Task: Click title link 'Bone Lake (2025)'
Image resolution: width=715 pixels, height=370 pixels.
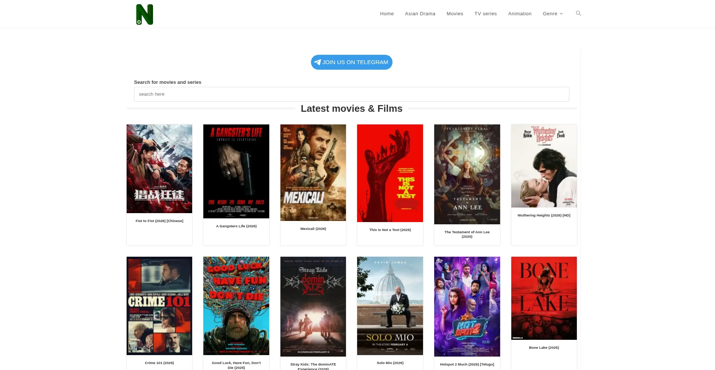Action: coord(544,348)
